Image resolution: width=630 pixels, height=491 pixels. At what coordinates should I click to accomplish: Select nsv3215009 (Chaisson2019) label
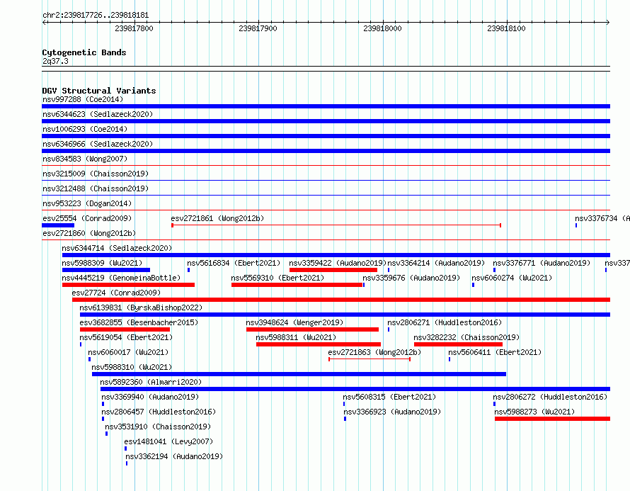coord(96,174)
